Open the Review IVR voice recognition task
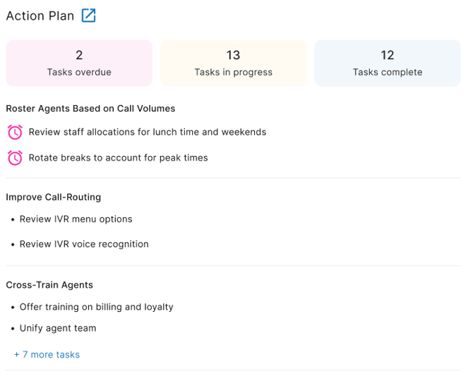This screenshot has height=381, width=473. click(x=84, y=244)
